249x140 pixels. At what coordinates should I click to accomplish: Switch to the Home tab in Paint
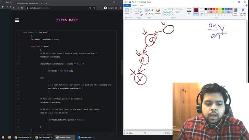tap(134, 5)
